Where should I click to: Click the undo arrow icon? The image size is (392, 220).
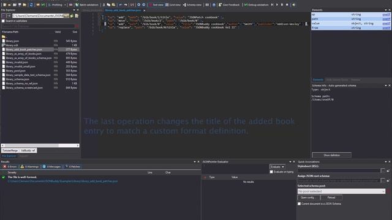121,5
